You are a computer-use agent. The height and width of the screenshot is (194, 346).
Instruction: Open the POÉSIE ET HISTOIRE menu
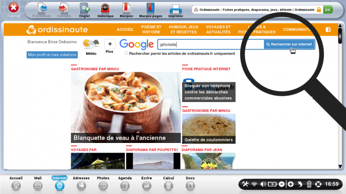coord(151,30)
